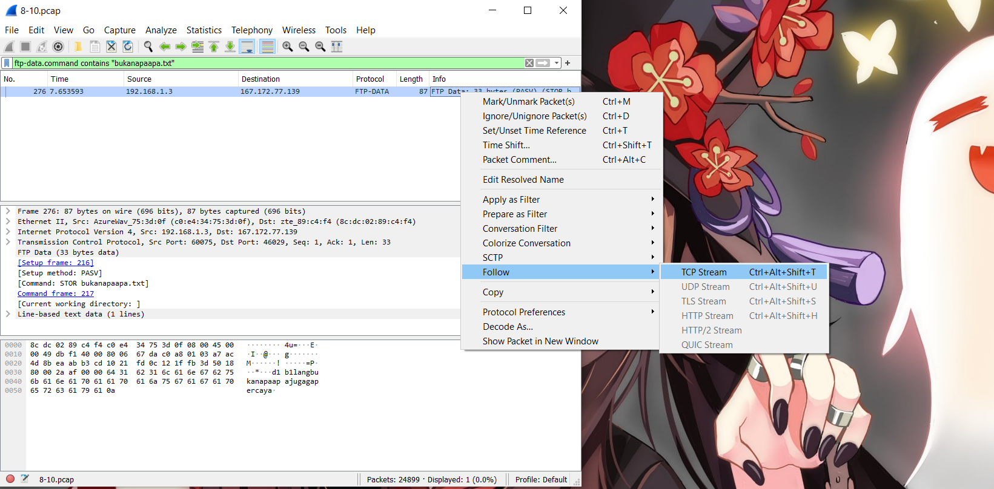
Task: Save this capture file icon
Action: click(x=95, y=47)
